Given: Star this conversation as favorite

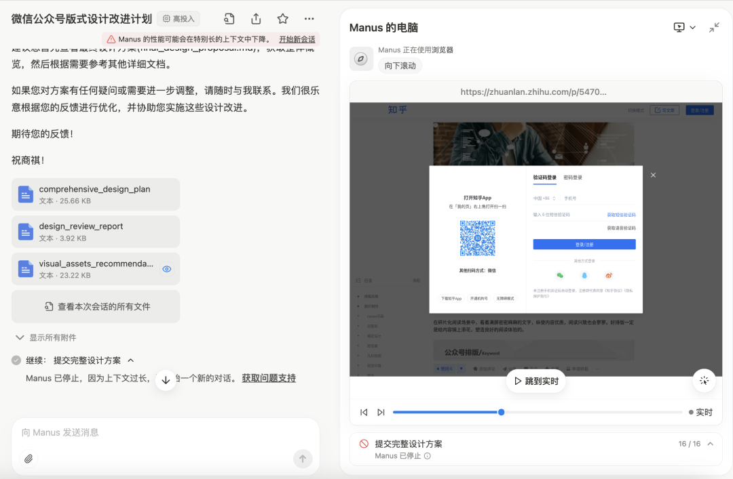Looking at the screenshot, I should (x=283, y=19).
